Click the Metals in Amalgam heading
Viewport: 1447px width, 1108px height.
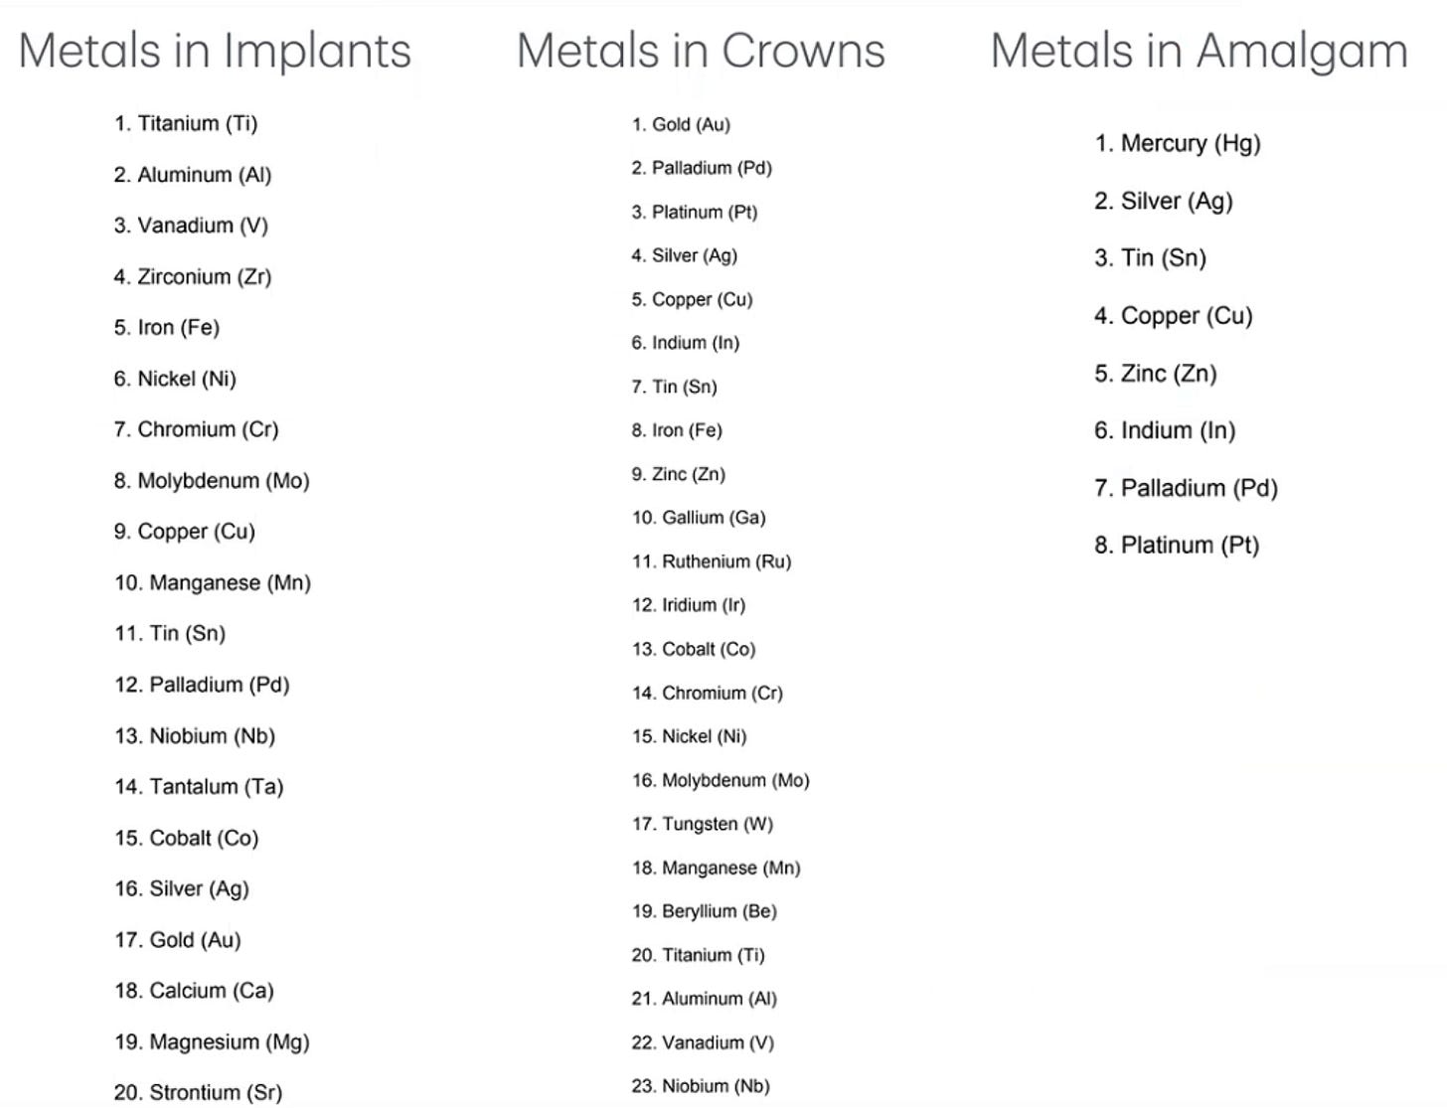click(1200, 51)
